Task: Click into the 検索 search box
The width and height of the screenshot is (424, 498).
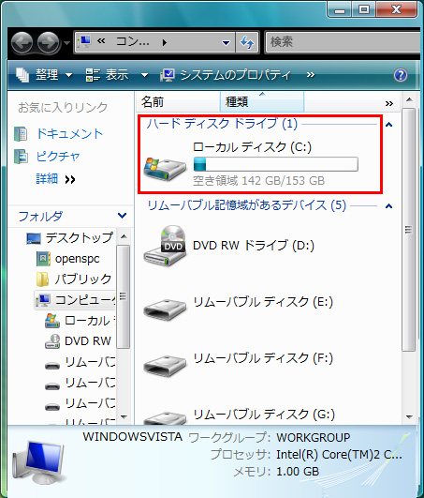Action: tap(343, 42)
